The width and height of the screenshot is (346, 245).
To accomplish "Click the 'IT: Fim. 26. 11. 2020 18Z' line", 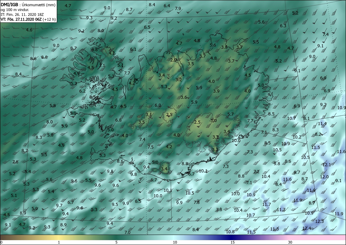I will coord(22,15).
